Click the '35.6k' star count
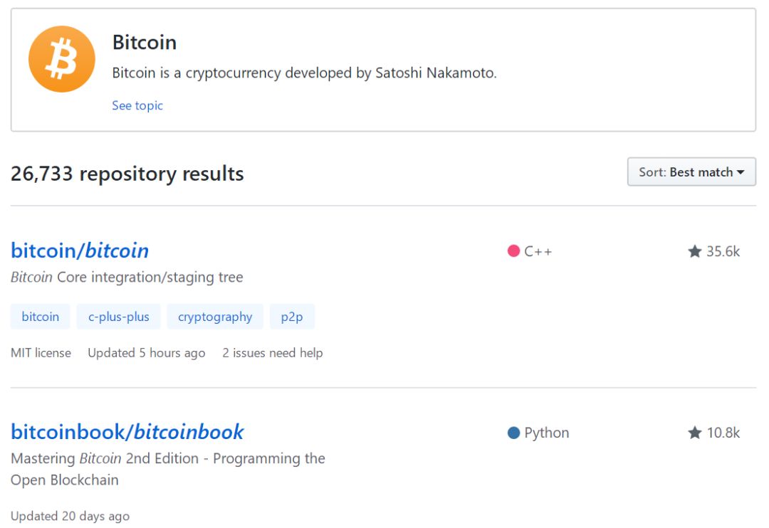This screenshot has height=528, width=769. tap(723, 251)
